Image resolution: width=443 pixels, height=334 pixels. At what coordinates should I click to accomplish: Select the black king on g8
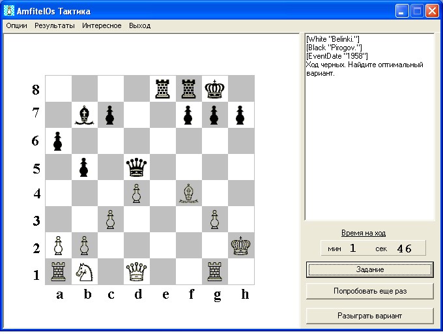point(215,89)
